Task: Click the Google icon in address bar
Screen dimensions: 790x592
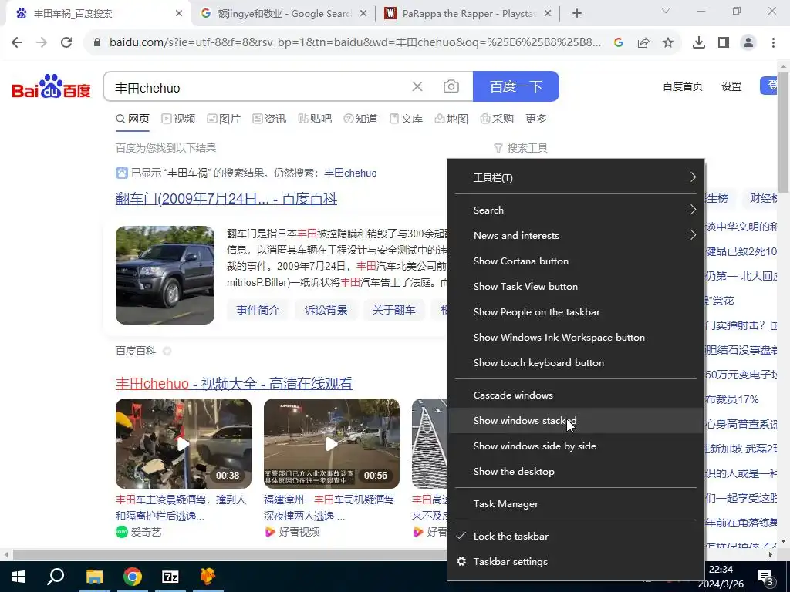Action: click(619, 43)
